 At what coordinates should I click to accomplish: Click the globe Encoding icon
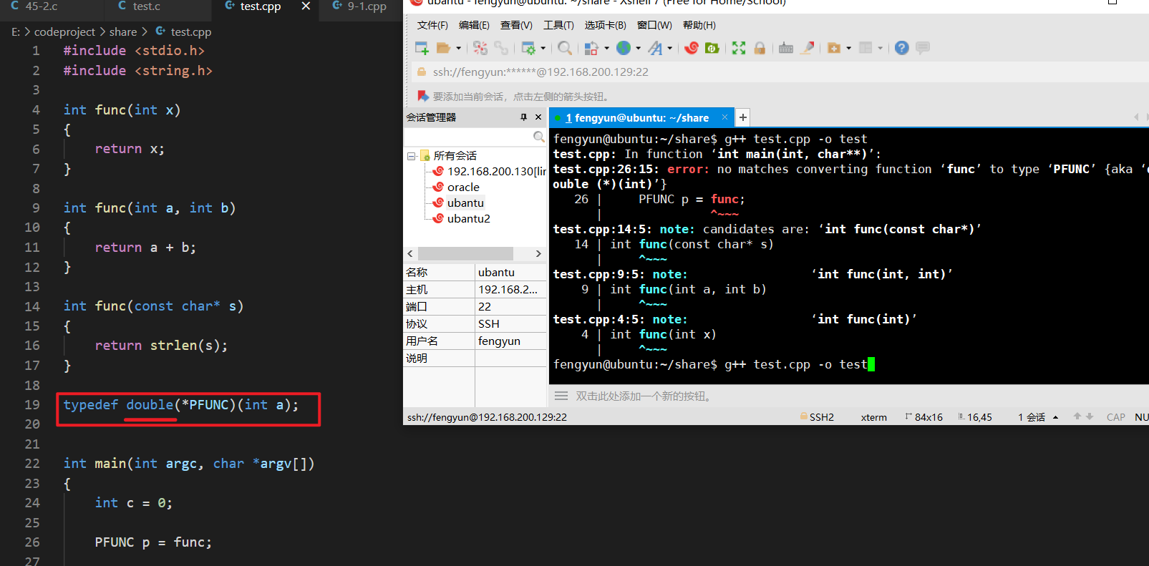tap(624, 48)
